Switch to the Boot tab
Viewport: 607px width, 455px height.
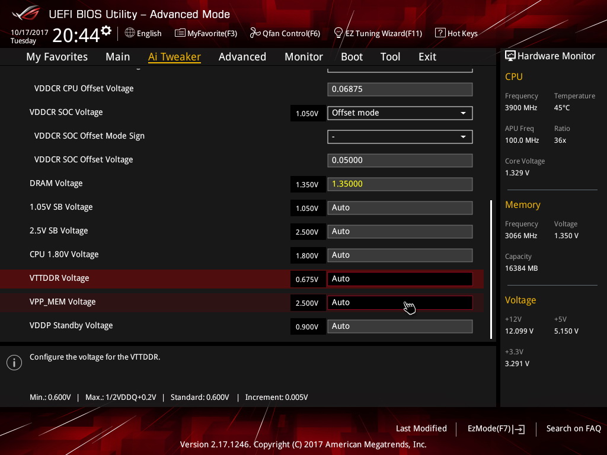pos(352,57)
